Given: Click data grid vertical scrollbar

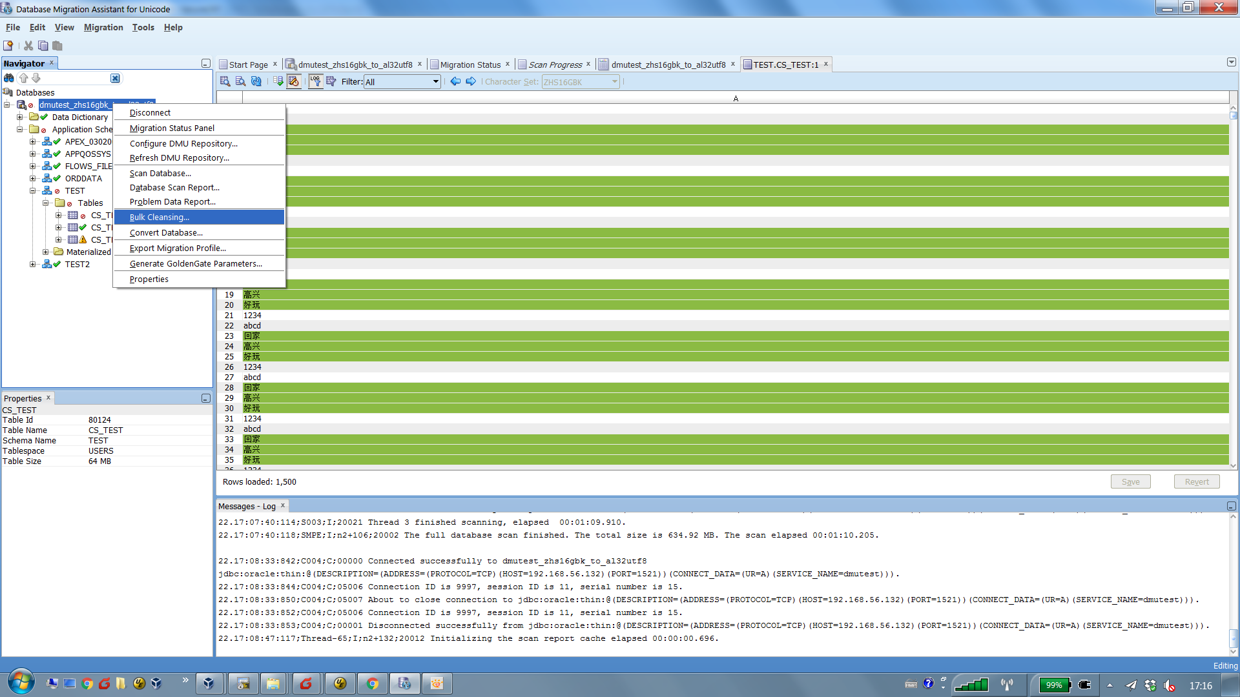Looking at the screenshot, I should point(1234,287).
